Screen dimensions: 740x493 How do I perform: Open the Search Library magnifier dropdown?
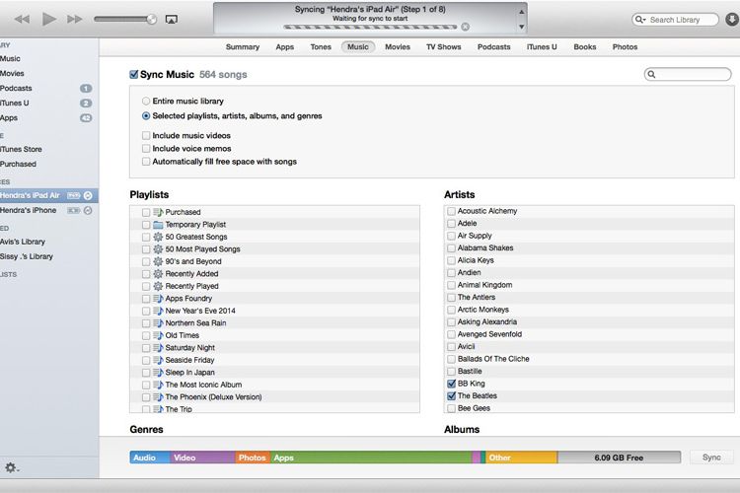[x=640, y=20]
